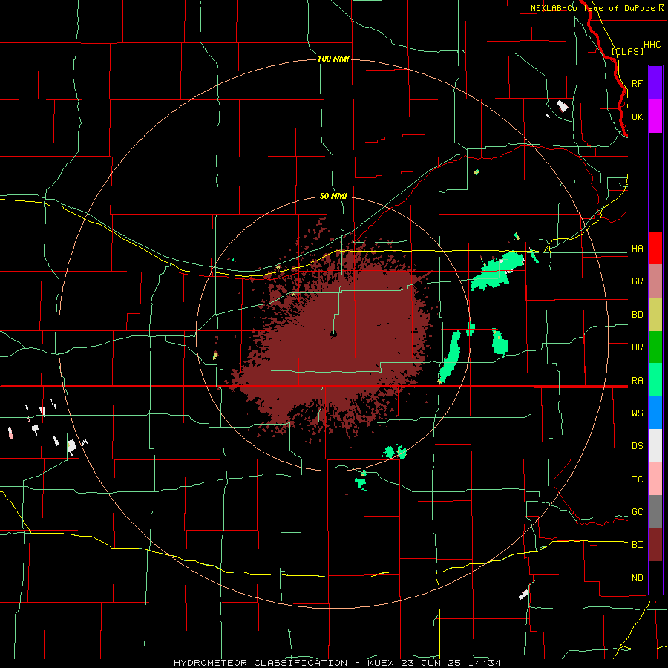Image resolution: width=668 pixels, height=668 pixels.
Task: Click the "DS" legend label
Action: pos(637,446)
